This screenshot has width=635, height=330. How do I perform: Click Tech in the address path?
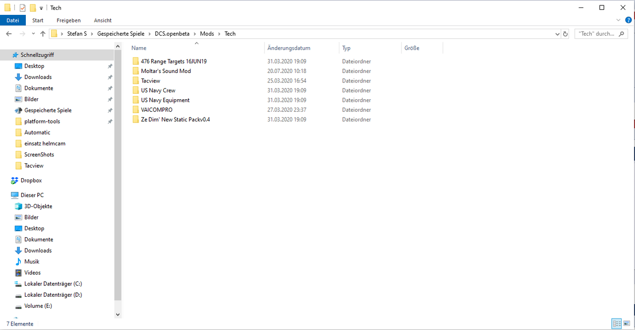tap(230, 34)
